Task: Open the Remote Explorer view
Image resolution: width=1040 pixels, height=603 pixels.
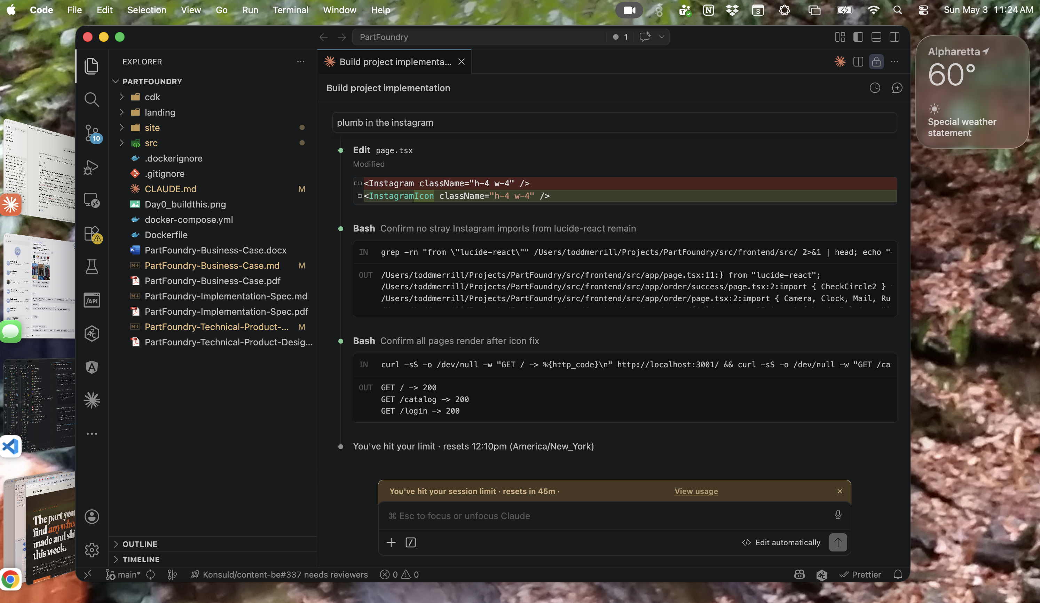Action: pyautogui.click(x=92, y=200)
